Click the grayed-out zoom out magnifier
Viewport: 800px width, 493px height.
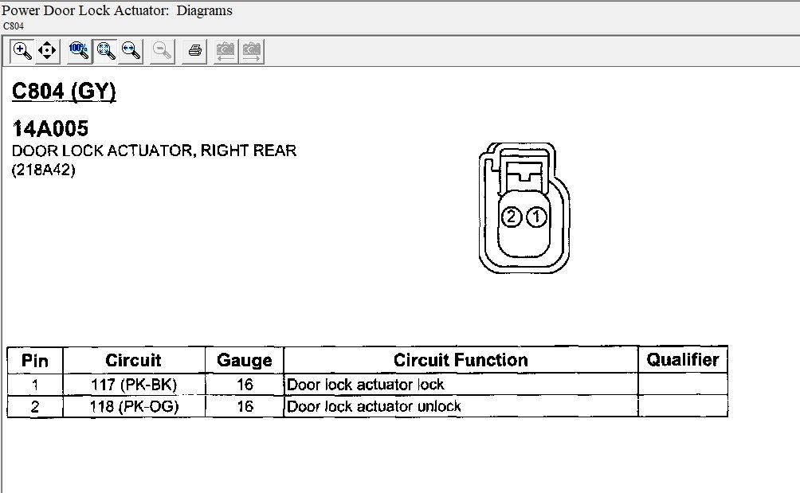pyautogui.click(x=163, y=52)
